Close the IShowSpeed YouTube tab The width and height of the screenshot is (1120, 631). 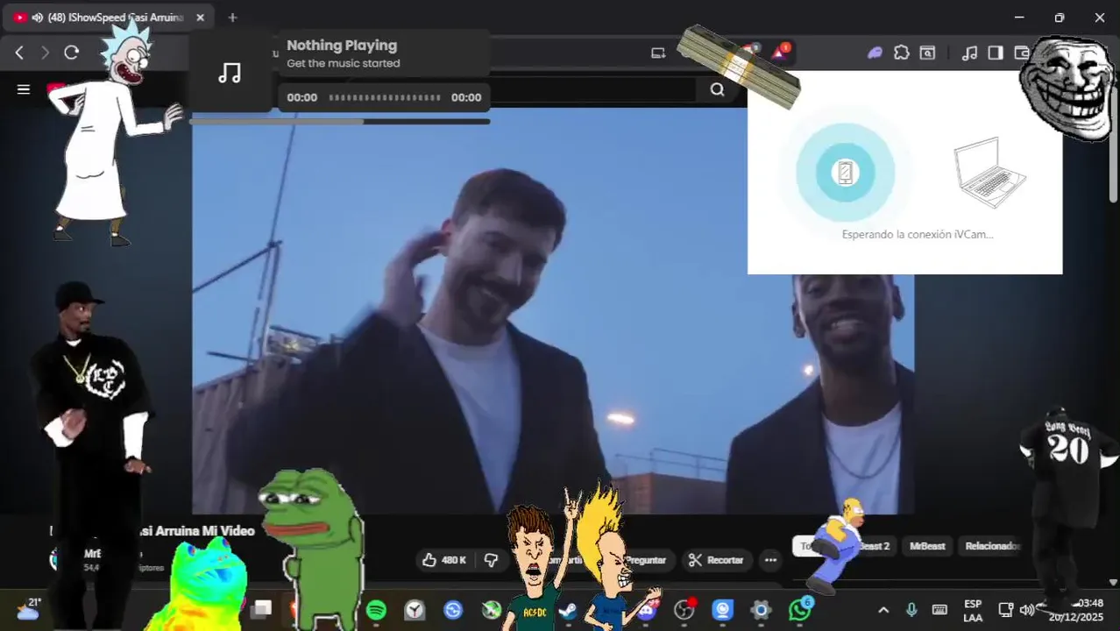pyautogui.click(x=200, y=18)
